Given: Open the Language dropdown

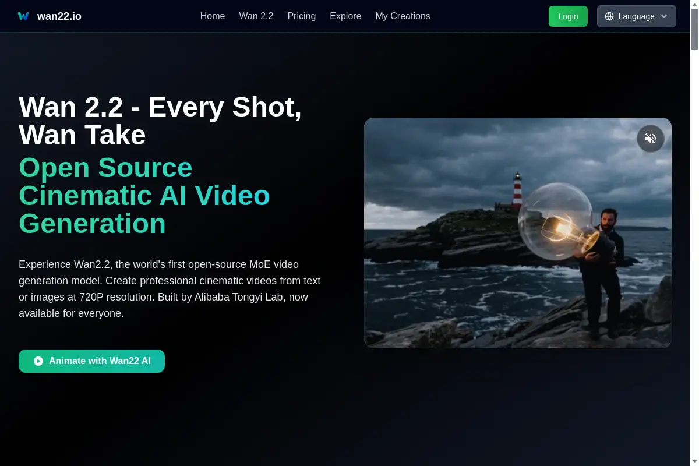Looking at the screenshot, I should [637, 16].
